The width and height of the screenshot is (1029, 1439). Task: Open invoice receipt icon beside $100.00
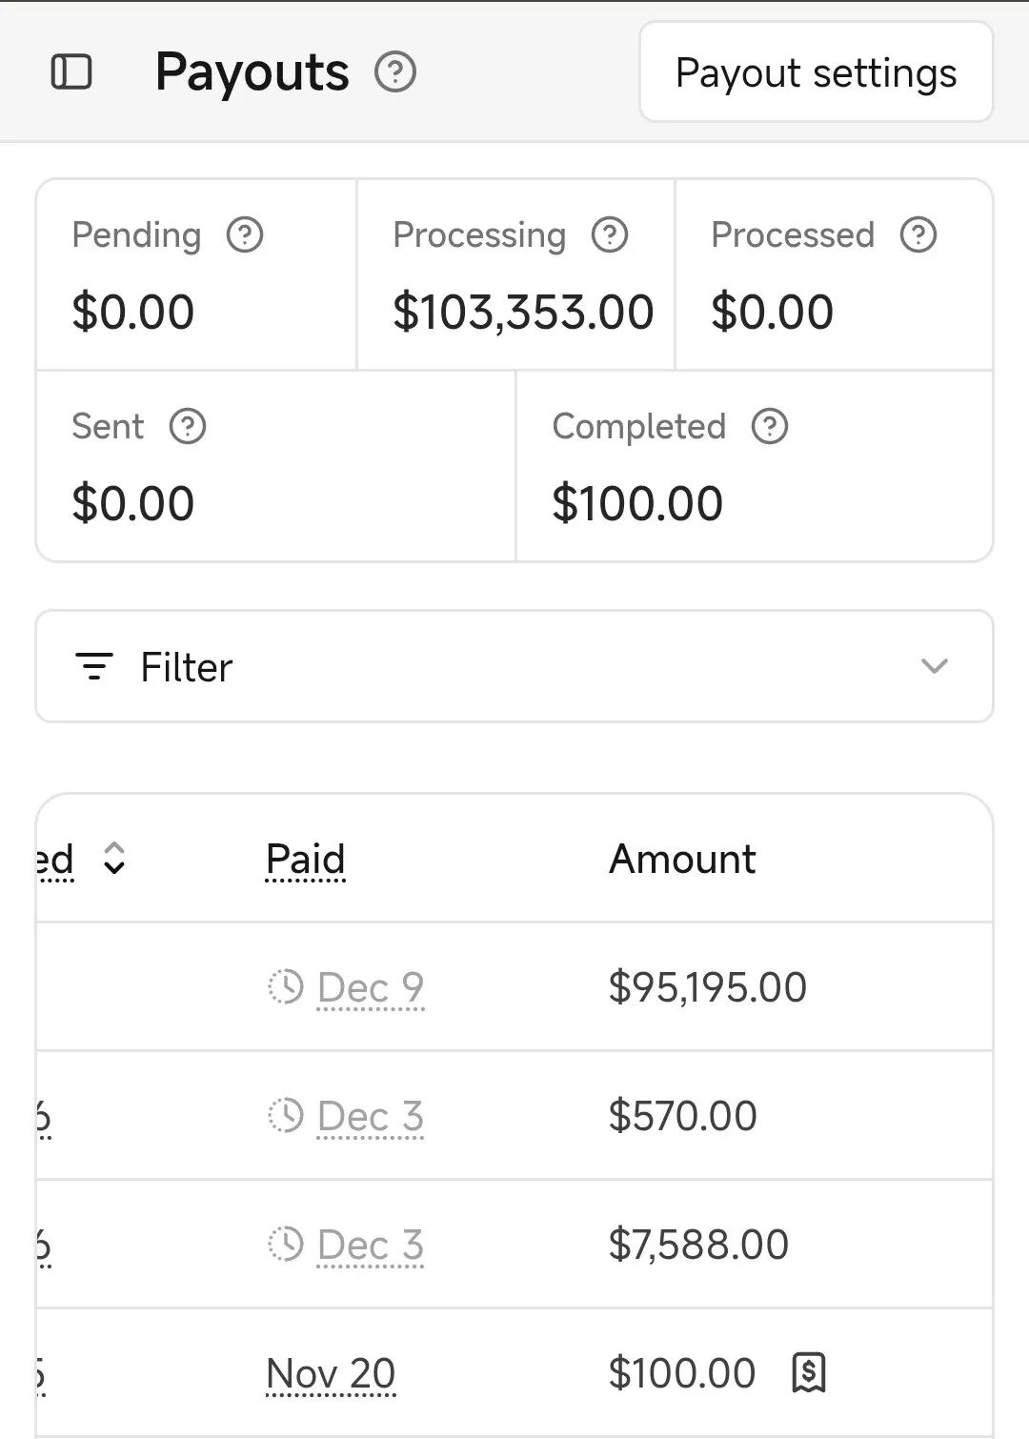pos(809,1373)
